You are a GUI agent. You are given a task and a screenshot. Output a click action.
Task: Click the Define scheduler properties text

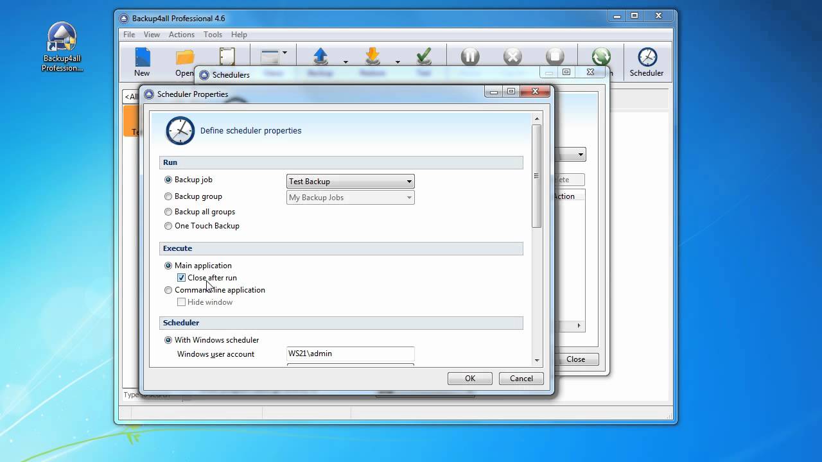pos(250,131)
